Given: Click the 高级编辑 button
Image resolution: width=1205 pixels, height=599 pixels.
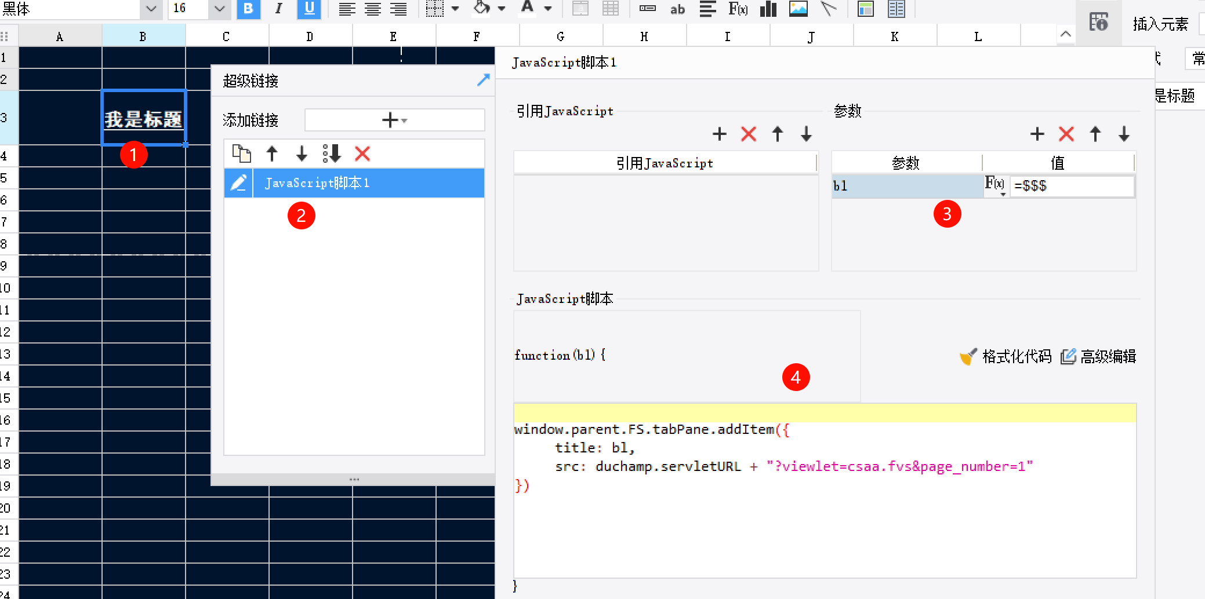Looking at the screenshot, I should tap(1098, 356).
